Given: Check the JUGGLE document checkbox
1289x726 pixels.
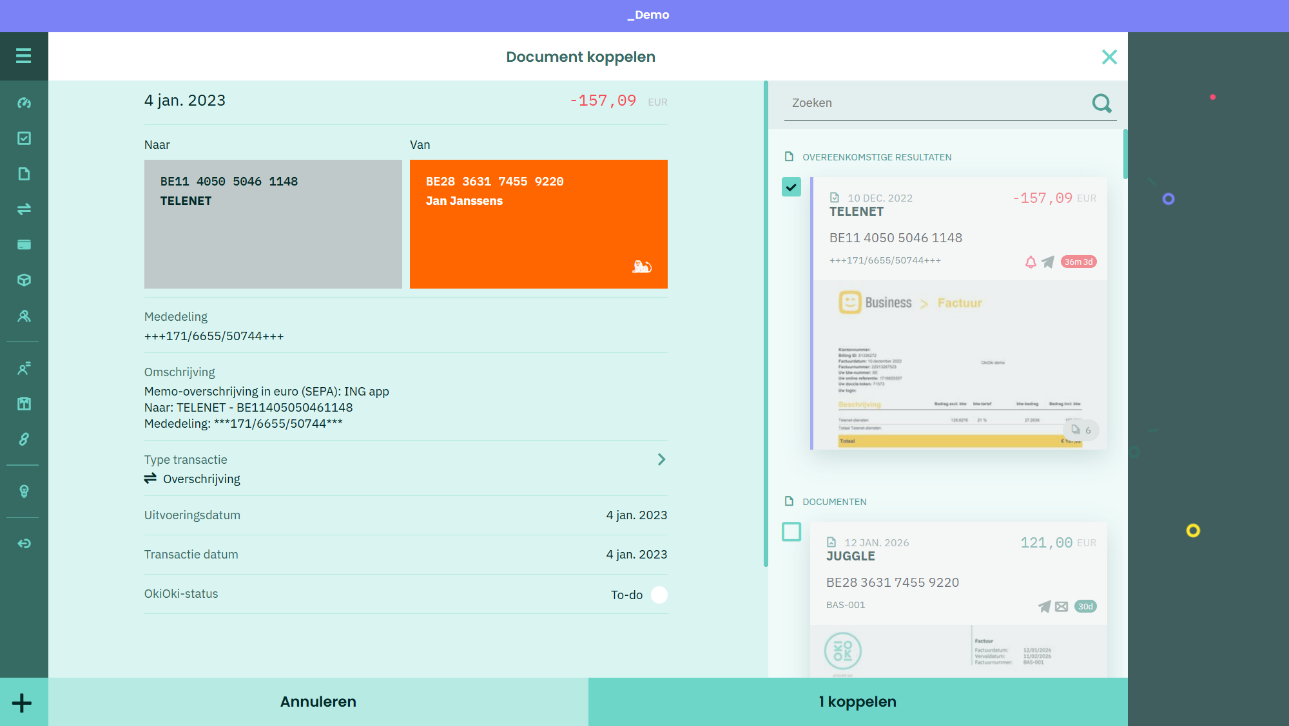Looking at the screenshot, I should (x=791, y=532).
